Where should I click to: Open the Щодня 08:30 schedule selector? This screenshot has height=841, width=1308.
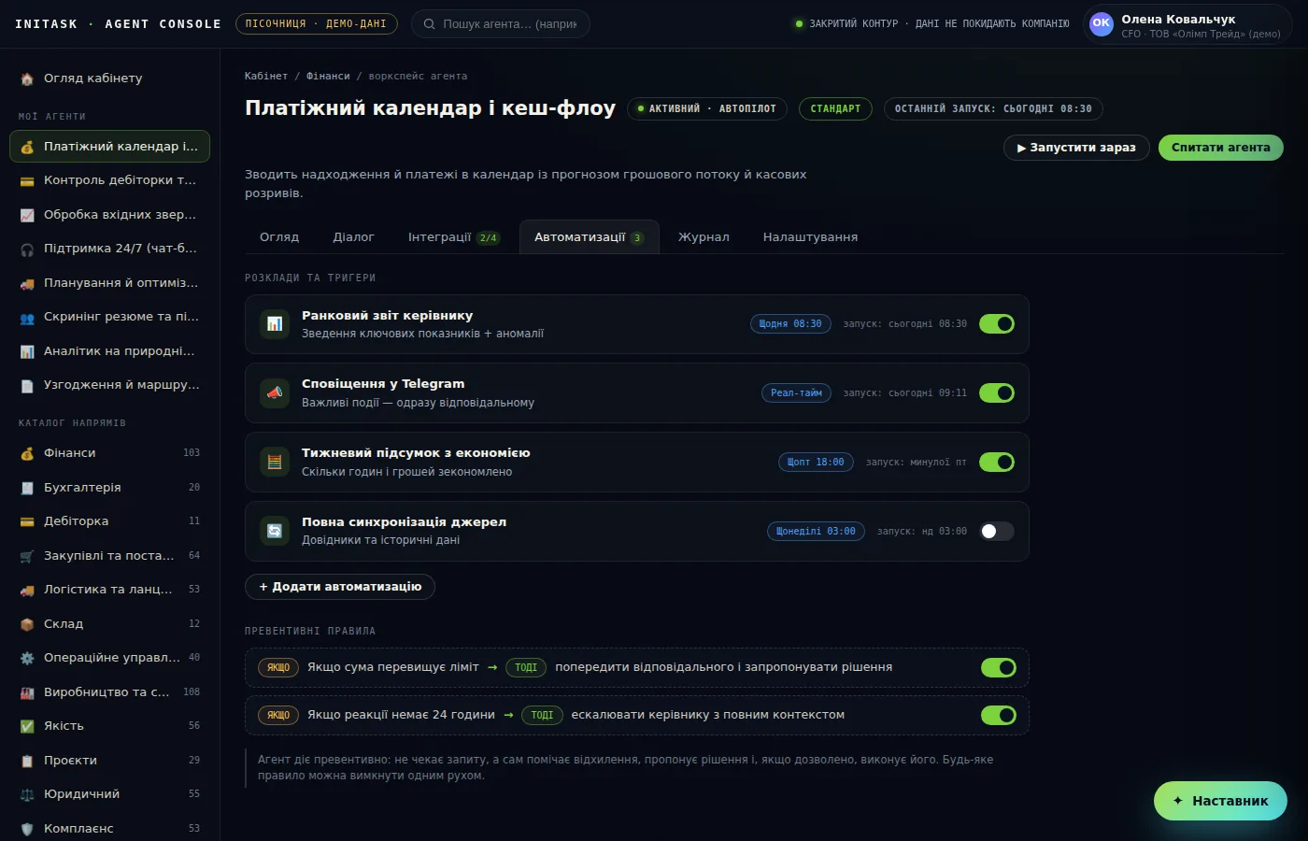tap(790, 324)
